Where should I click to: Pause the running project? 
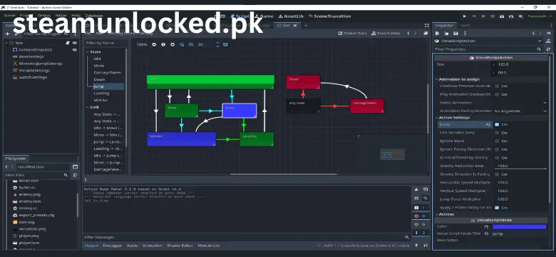(x=474, y=16)
